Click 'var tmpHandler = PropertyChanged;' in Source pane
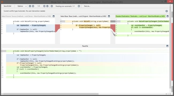Image resolution: width=174 pixels, height=96 pixels. [31, 25]
